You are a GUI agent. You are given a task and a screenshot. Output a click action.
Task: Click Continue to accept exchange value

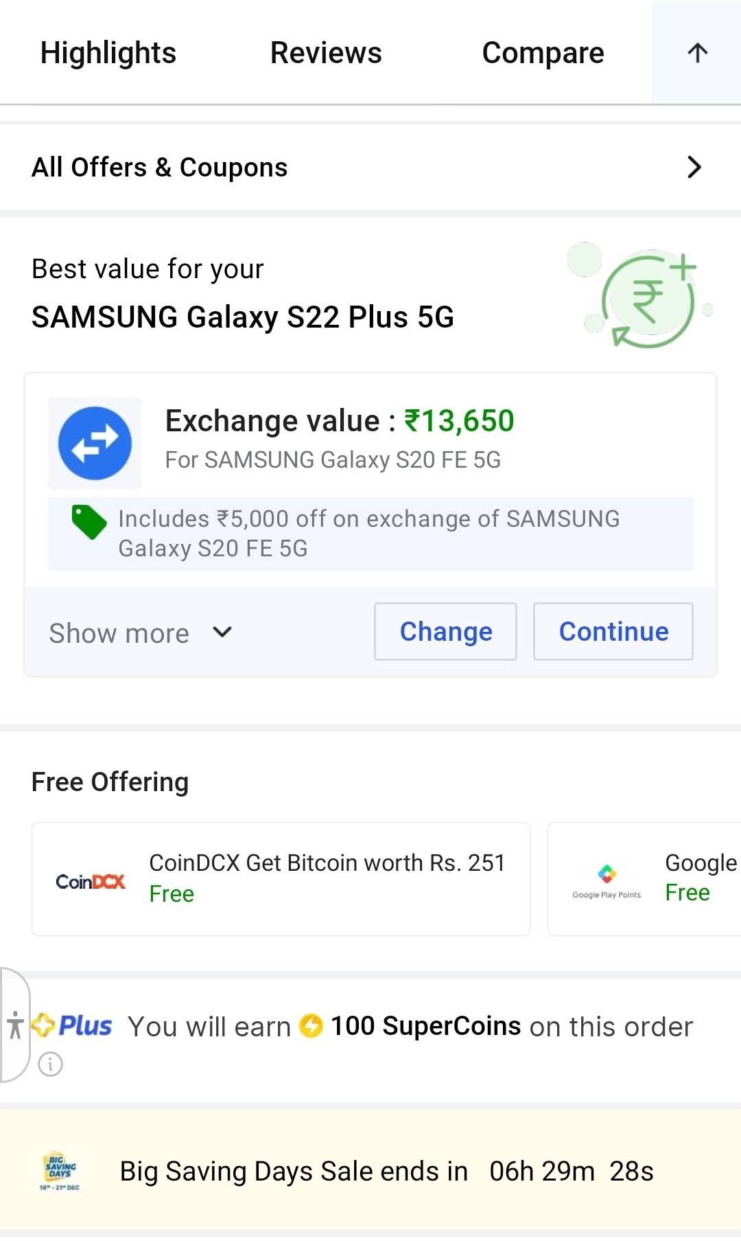tap(613, 630)
